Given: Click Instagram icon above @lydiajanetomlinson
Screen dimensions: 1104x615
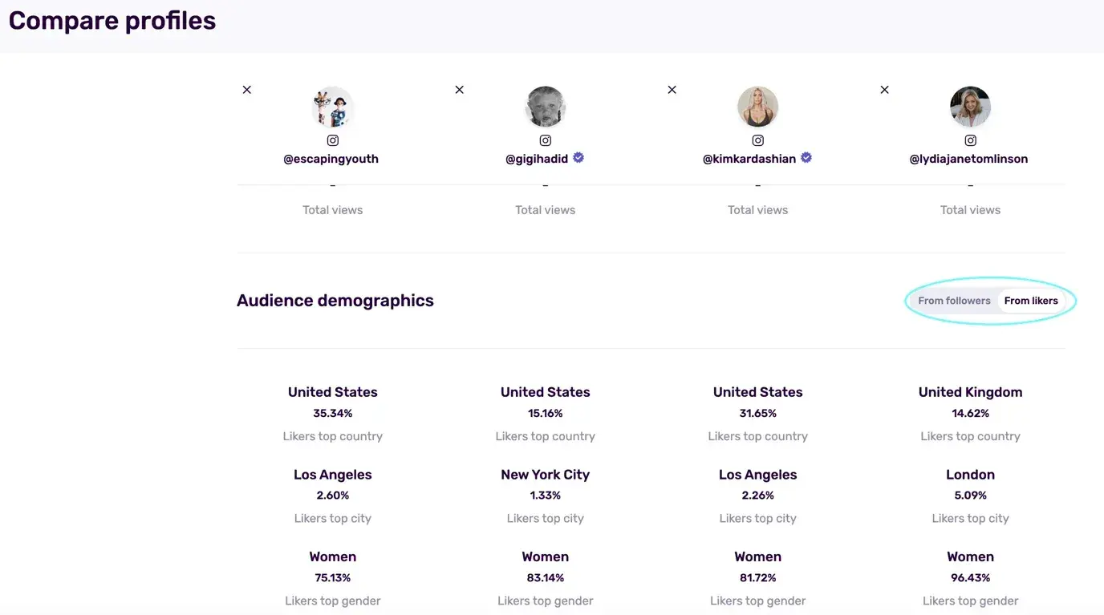Looking at the screenshot, I should point(970,140).
